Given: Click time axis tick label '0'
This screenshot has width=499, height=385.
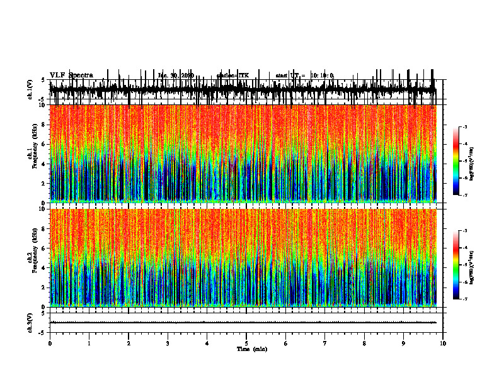Looking at the screenshot, I should (50, 343).
